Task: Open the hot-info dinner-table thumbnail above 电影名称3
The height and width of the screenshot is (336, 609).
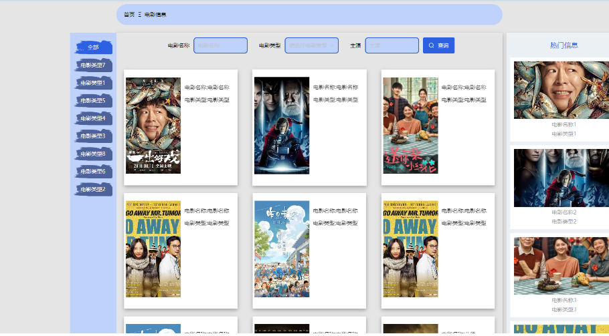Action: pyautogui.click(x=561, y=266)
